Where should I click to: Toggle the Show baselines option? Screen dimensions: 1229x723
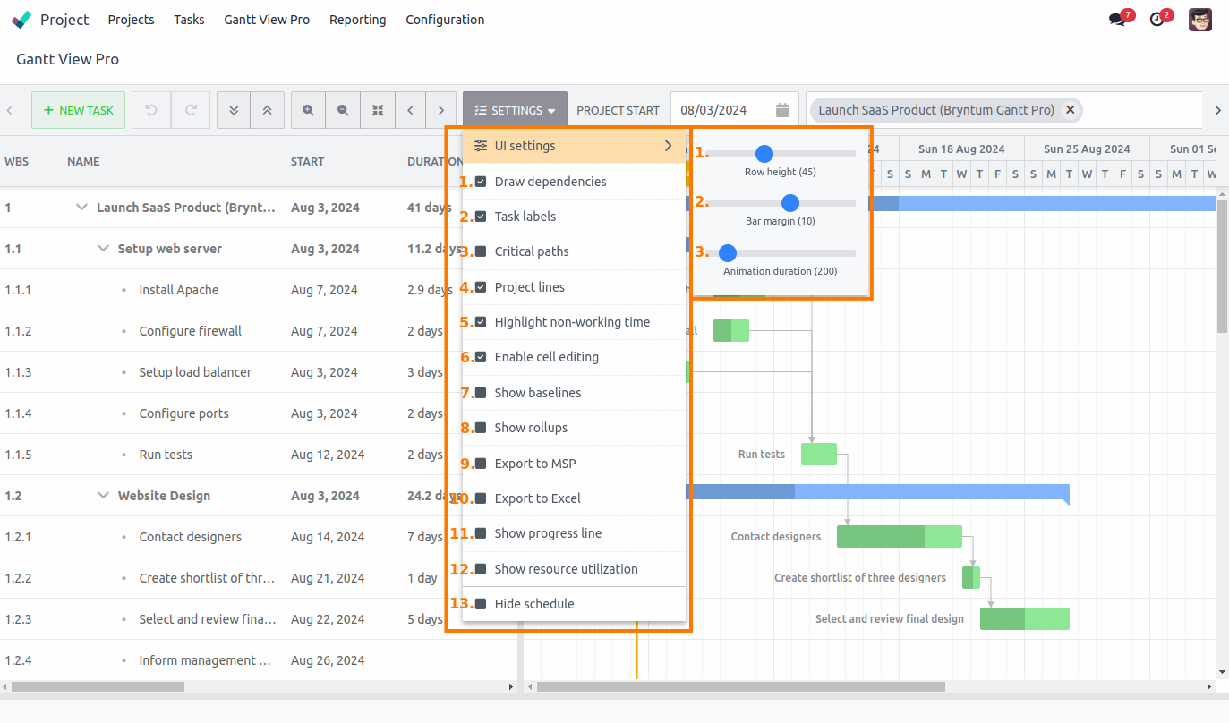[483, 393]
